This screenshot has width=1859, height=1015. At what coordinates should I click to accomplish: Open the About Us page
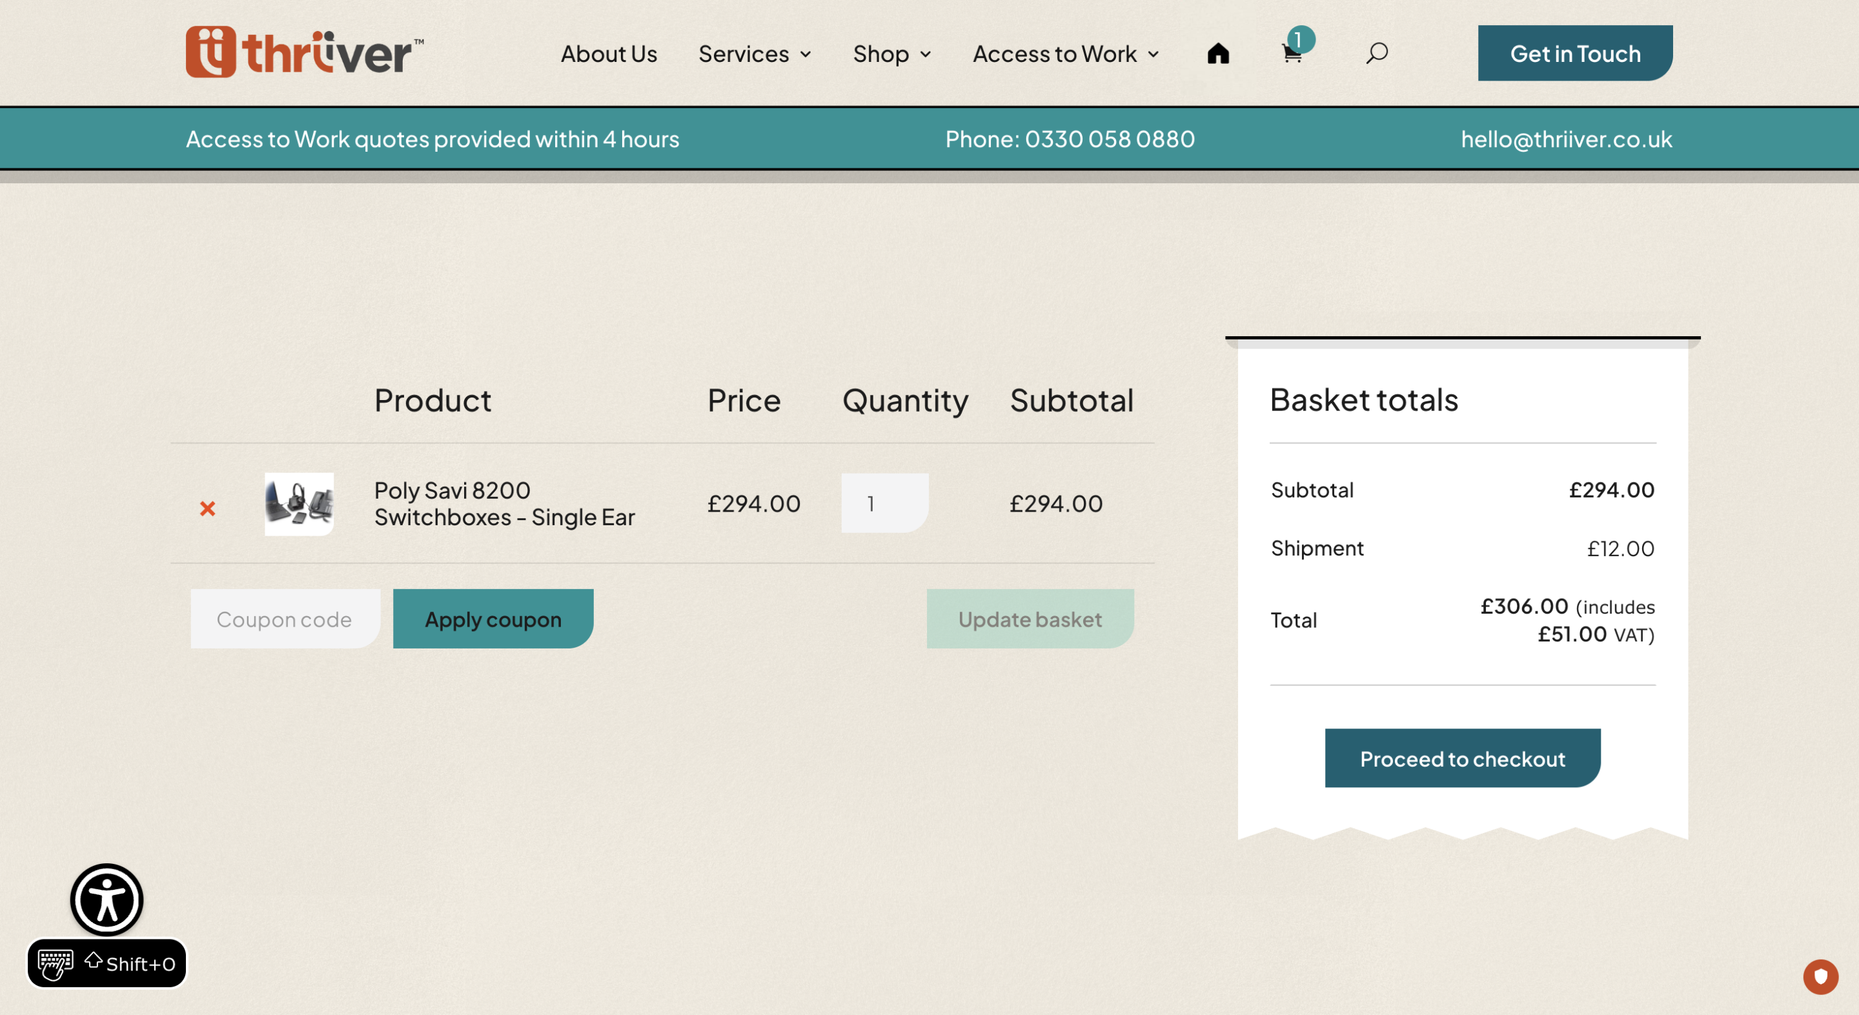tap(609, 54)
